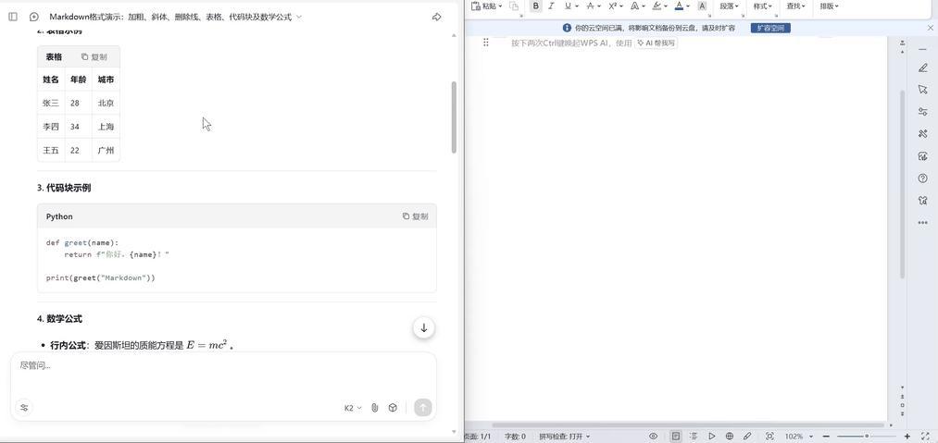Open more options dots in WPS sidebar
938x443 pixels.
coord(922,223)
